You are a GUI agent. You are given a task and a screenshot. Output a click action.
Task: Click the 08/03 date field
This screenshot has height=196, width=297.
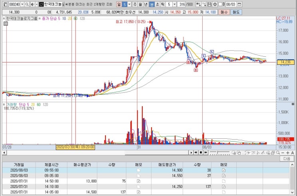231,4
